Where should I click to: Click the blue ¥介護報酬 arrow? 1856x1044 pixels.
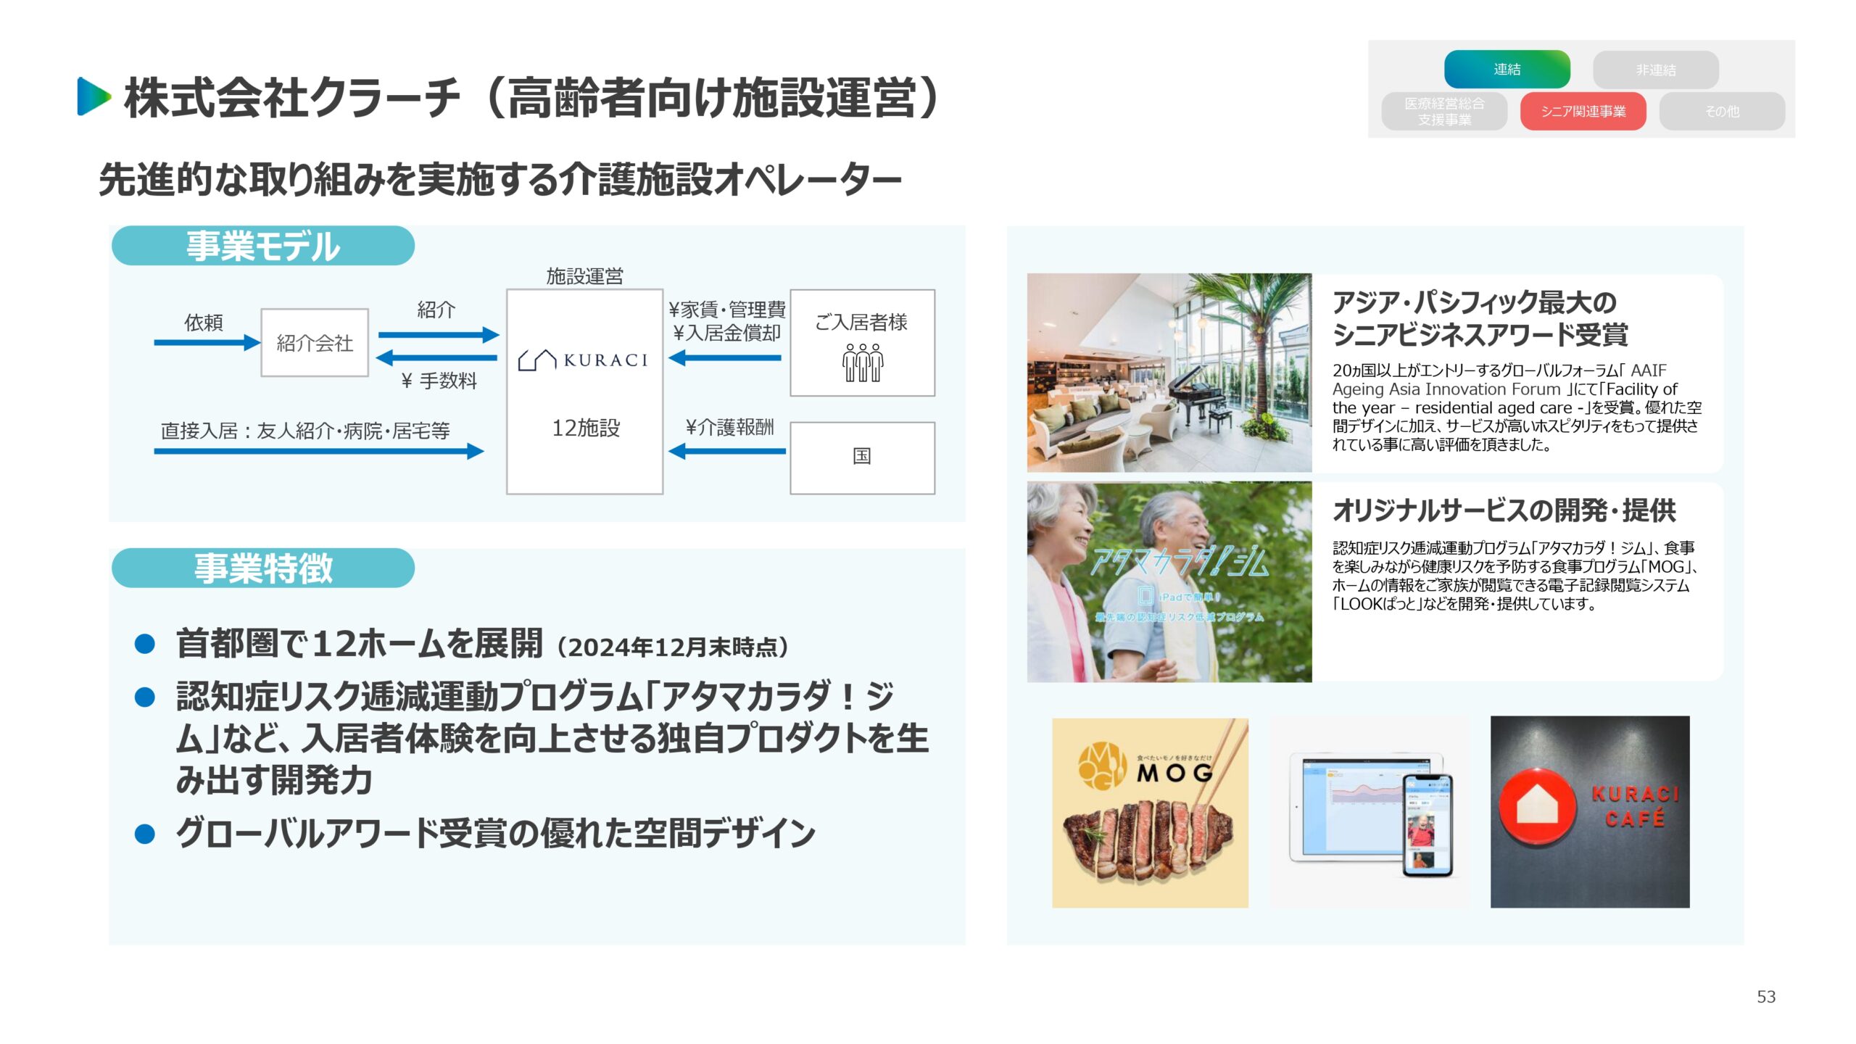click(726, 451)
